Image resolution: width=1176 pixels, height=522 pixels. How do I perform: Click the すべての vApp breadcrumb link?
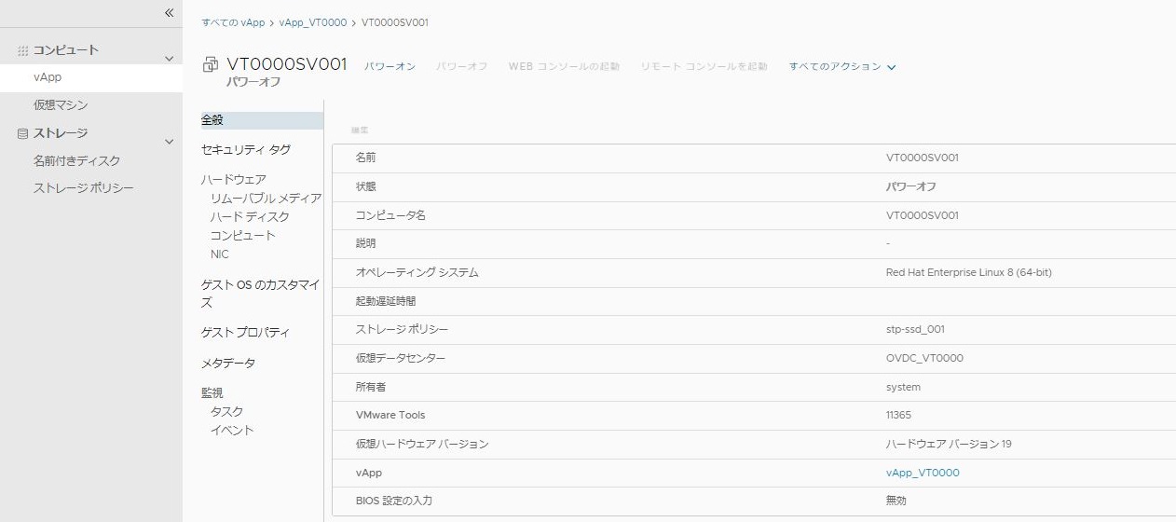coord(233,22)
